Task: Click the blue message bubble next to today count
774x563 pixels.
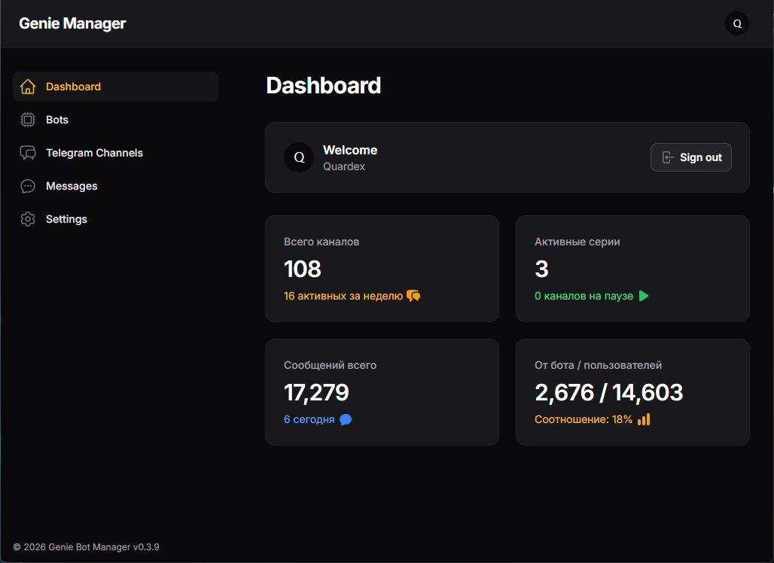Action: (x=346, y=419)
